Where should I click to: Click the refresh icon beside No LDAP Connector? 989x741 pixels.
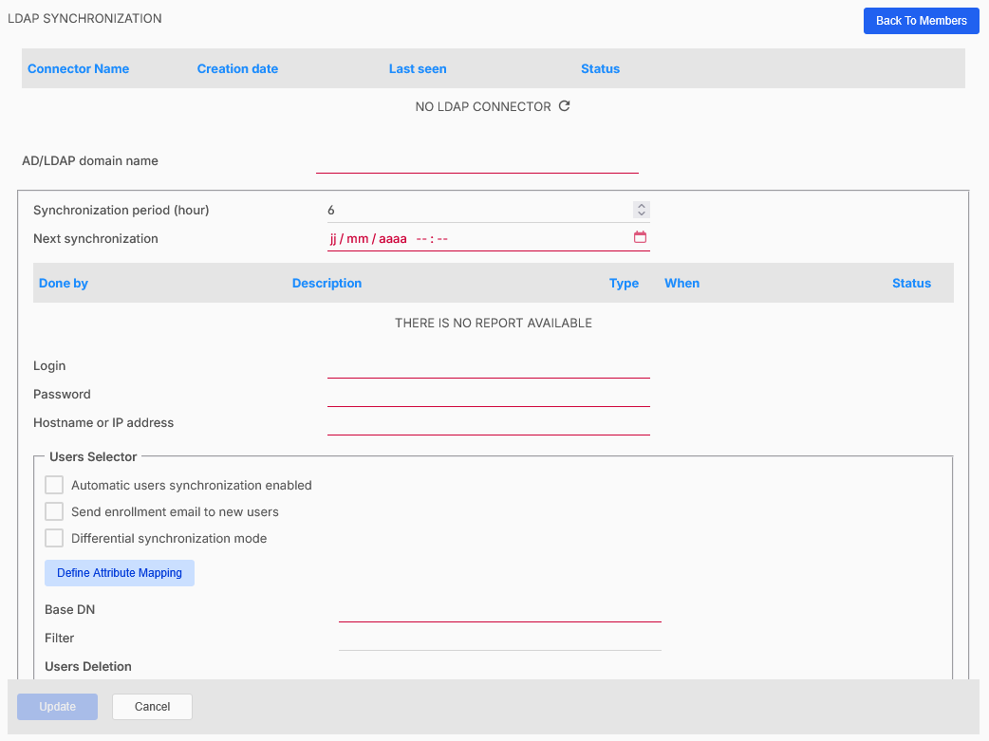[x=564, y=106]
